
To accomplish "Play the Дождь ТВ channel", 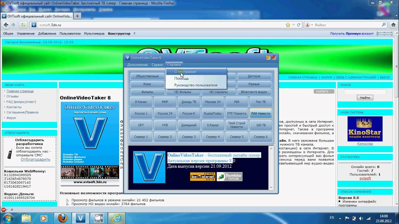I will (189, 102).
